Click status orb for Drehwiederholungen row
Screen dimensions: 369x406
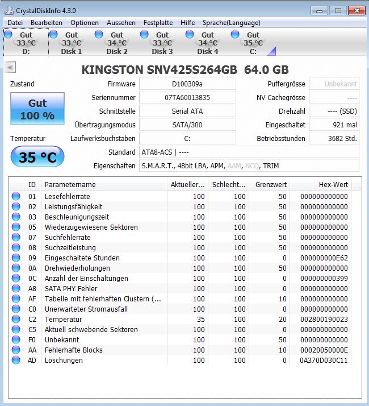(x=16, y=268)
